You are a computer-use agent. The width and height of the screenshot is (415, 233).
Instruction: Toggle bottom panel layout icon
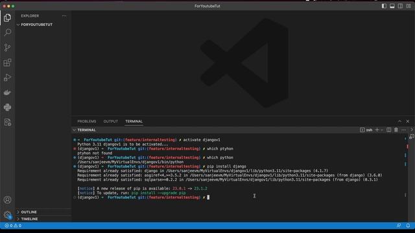392,6
